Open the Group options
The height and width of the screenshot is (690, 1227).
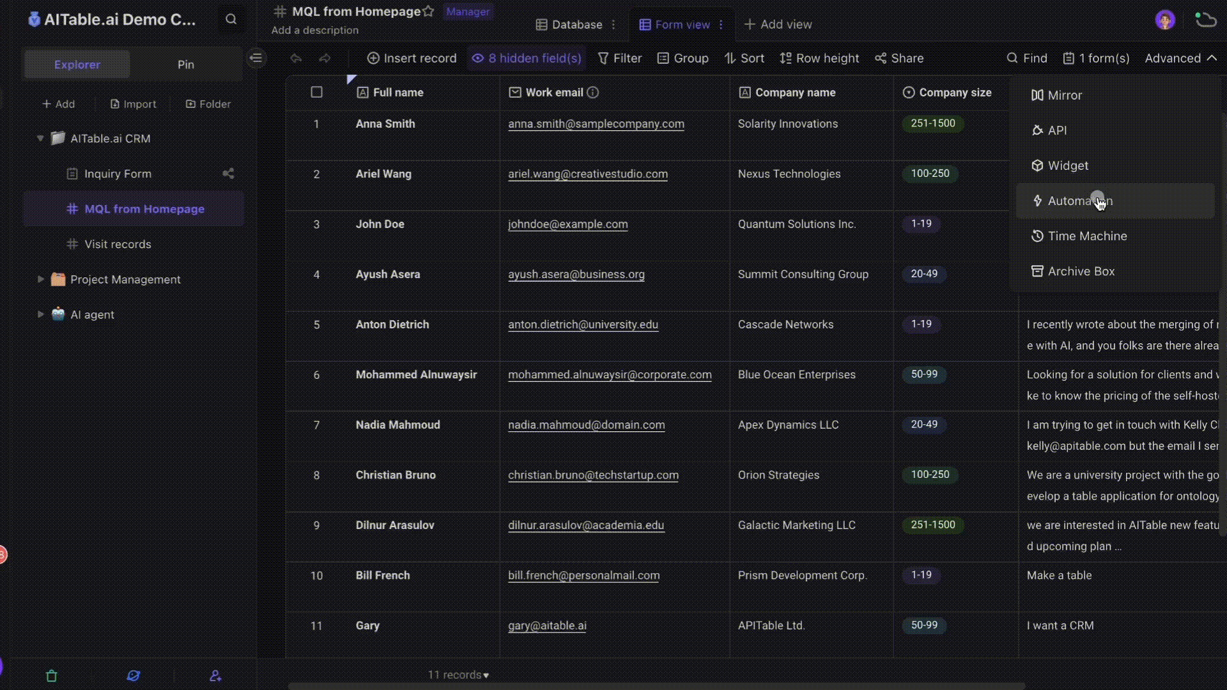pos(683,58)
